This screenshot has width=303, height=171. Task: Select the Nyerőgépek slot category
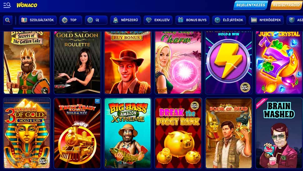coord(266,20)
